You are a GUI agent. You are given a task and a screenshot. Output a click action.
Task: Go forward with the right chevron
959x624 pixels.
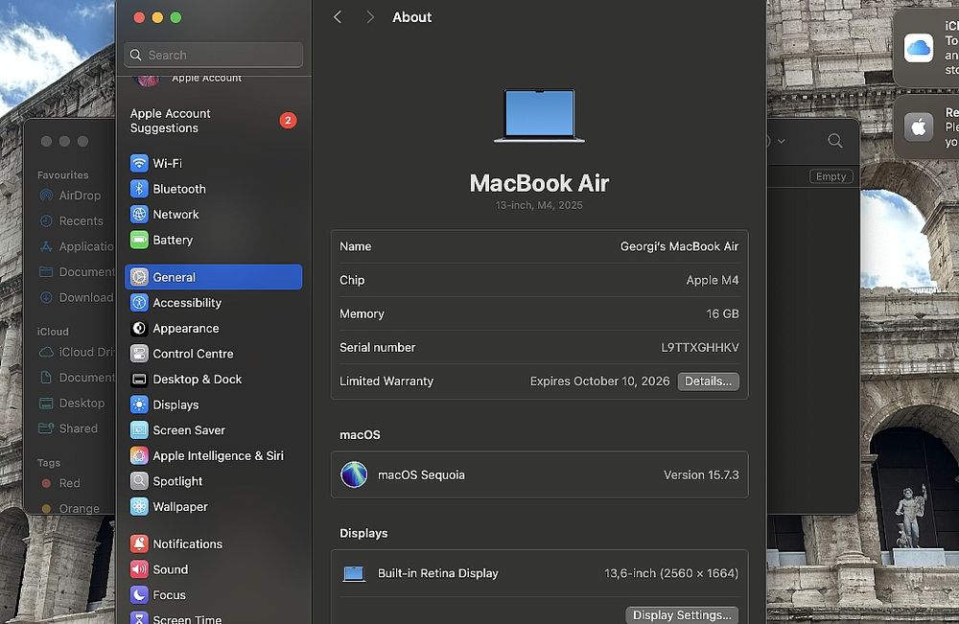point(369,17)
